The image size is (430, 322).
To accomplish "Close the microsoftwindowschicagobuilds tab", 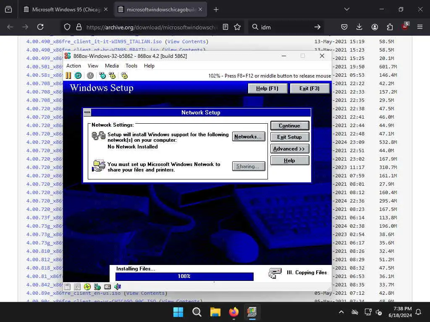I will click(x=200, y=9).
